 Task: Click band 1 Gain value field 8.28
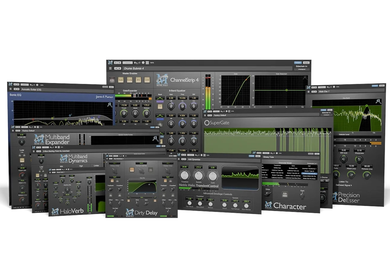point(171,98)
